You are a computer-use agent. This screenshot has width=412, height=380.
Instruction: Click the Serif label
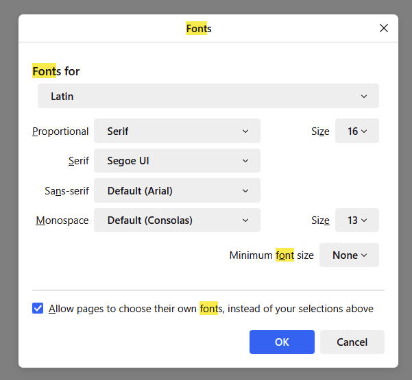tap(78, 161)
